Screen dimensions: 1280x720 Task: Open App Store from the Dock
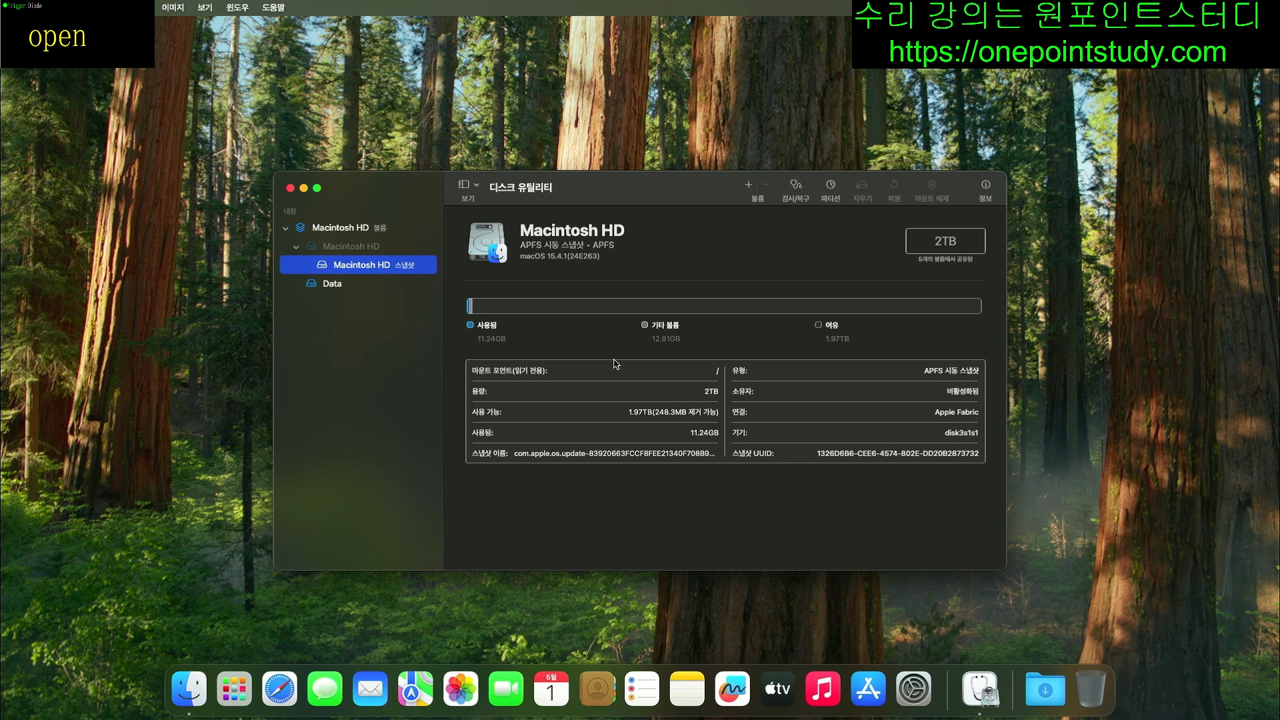[869, 689]
